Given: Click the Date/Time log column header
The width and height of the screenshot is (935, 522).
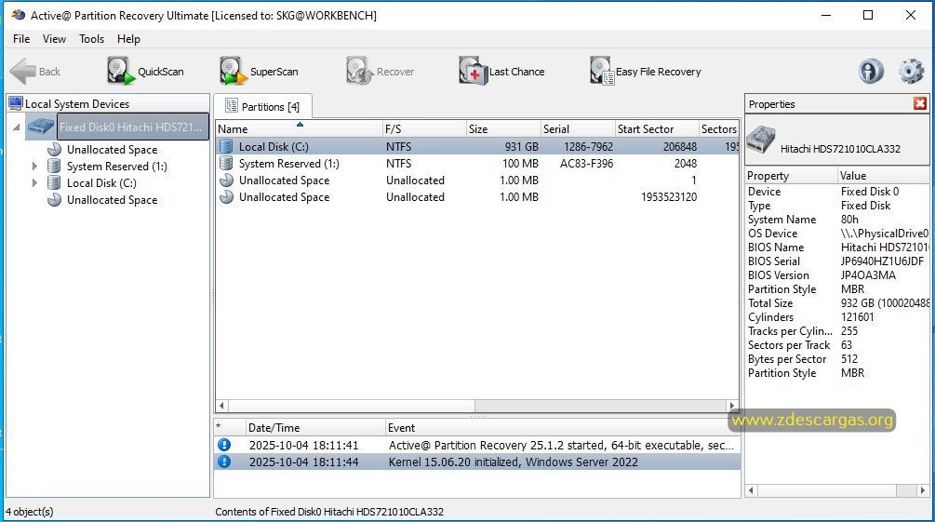Looking at the screenshot, I should 314,427.
